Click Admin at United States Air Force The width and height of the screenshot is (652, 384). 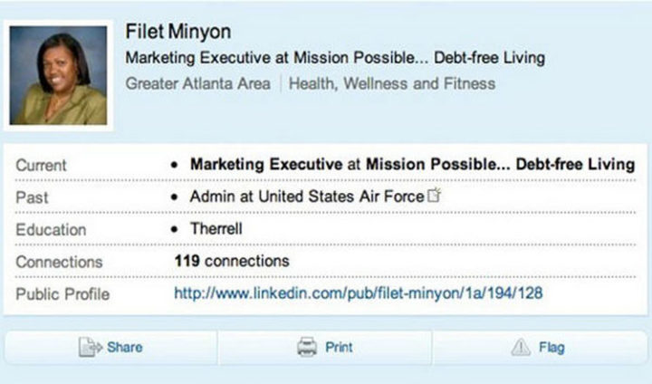click(306, 197)
